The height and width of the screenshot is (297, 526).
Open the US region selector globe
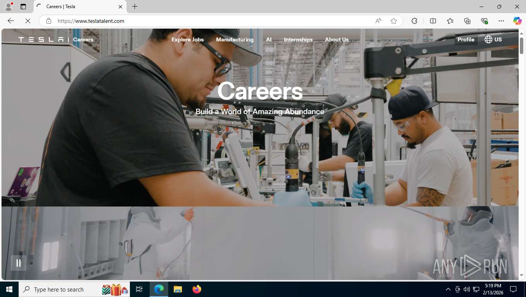pos(493,39)
